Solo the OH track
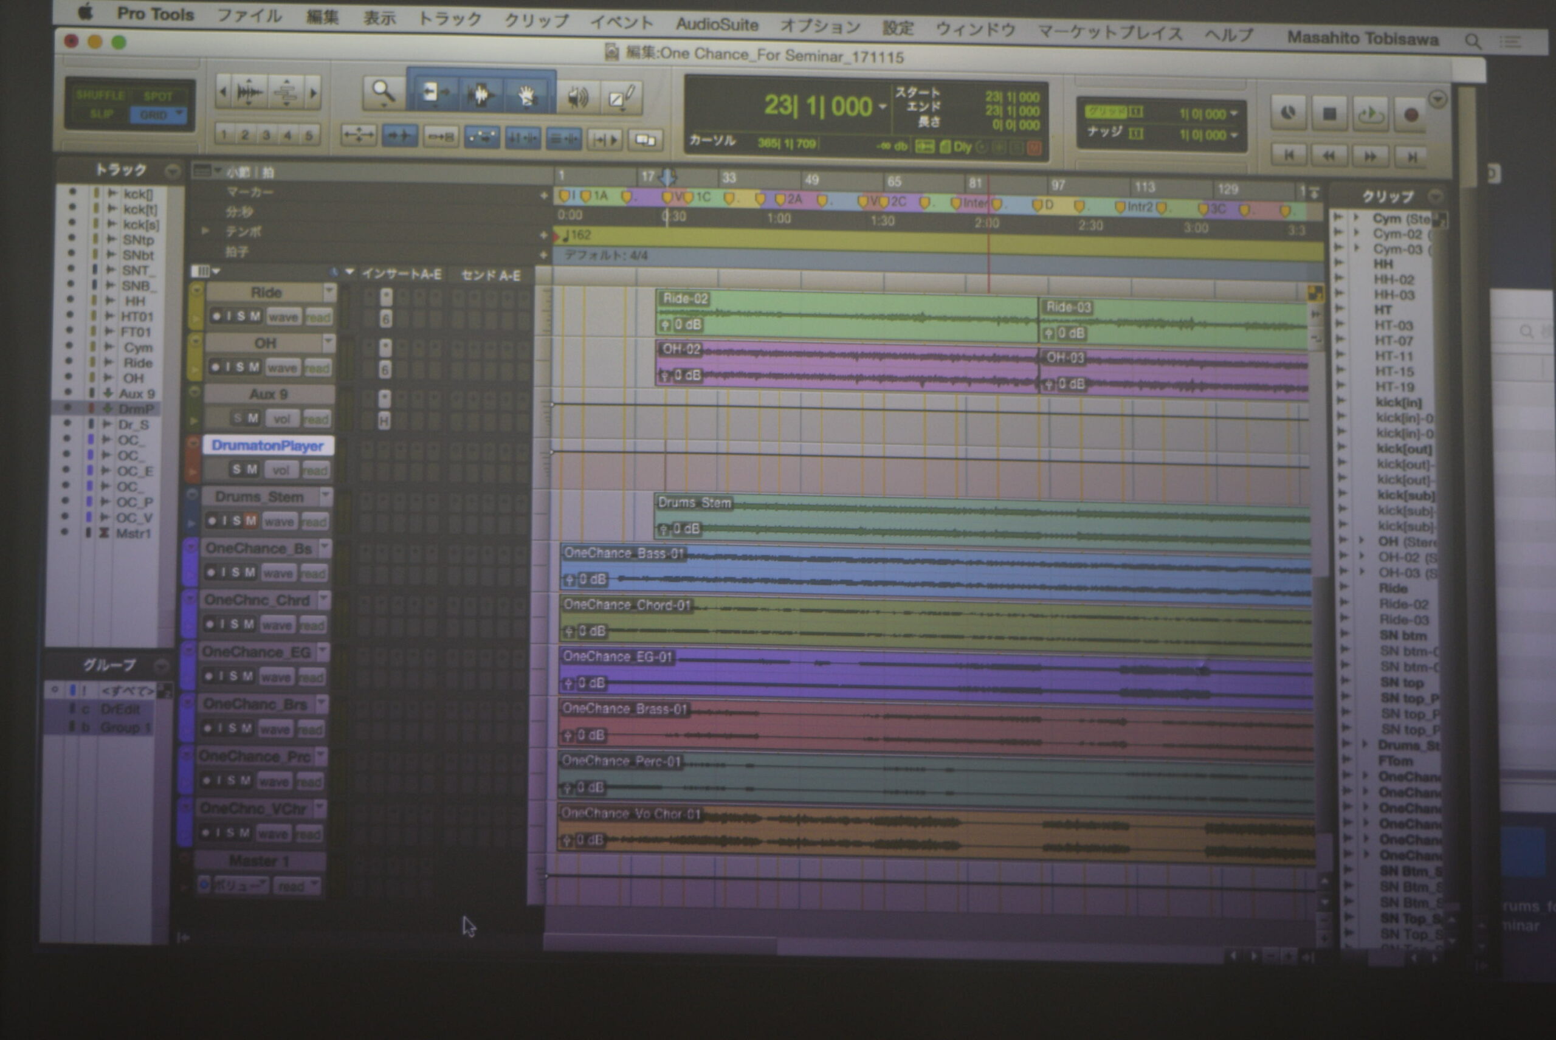The width and height of the screenshot is (1556, 1040). tap(240, 367)
